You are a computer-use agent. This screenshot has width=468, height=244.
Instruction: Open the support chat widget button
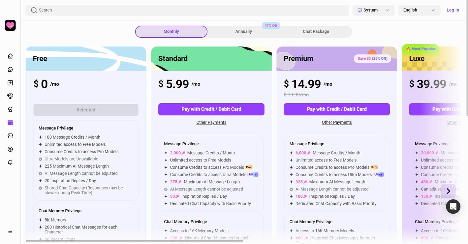[x=453, y=207]
